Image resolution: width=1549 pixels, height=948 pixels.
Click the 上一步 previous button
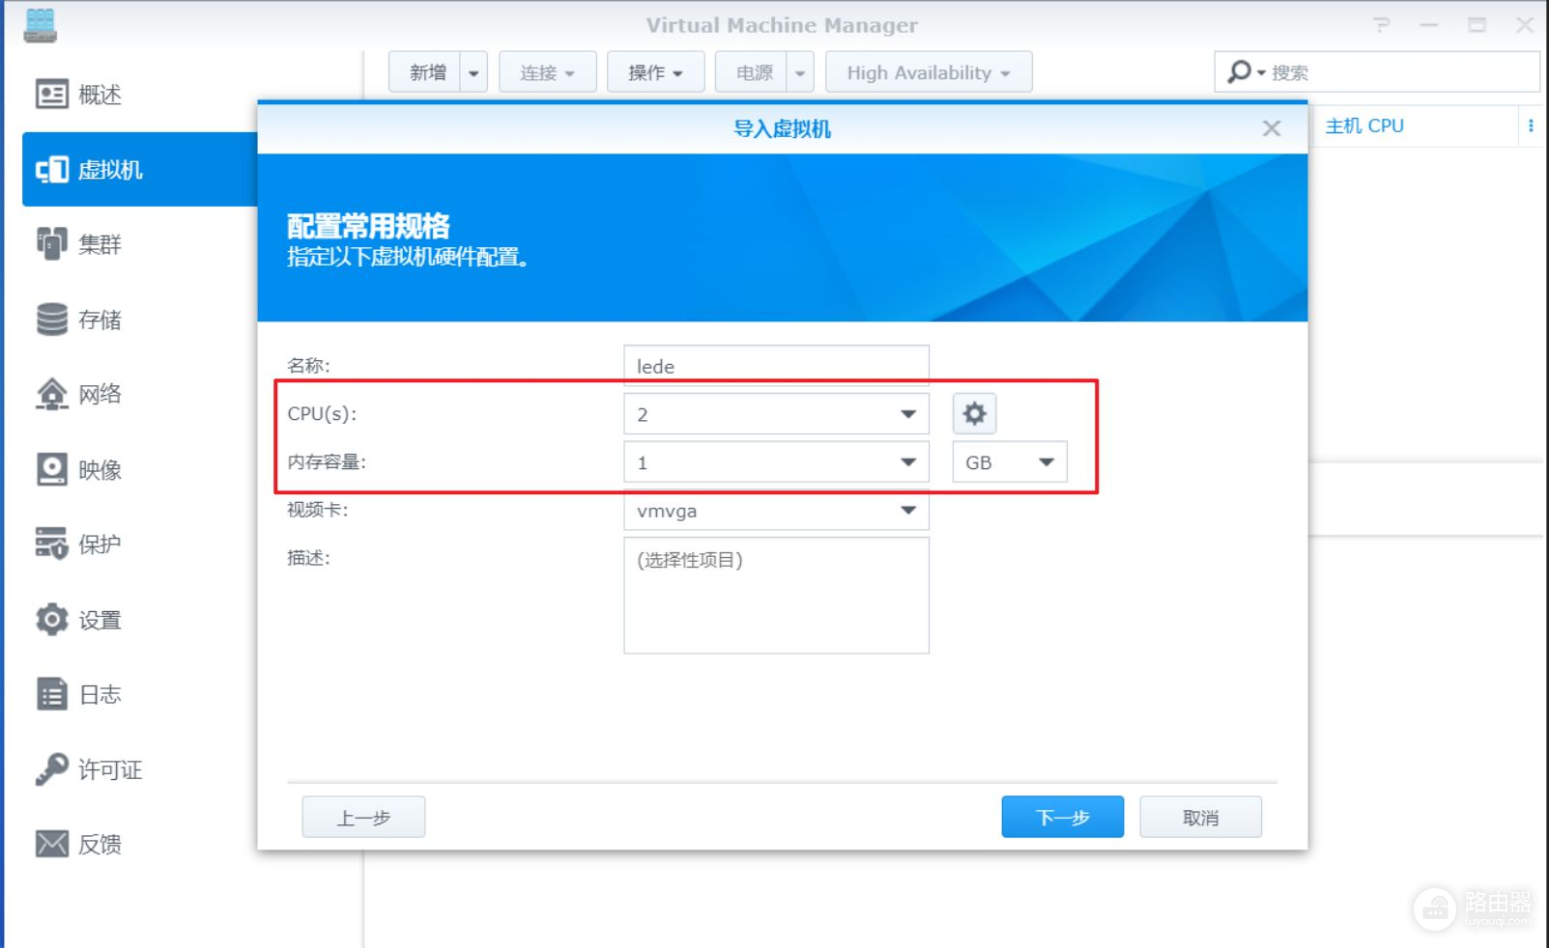point(363,817)
